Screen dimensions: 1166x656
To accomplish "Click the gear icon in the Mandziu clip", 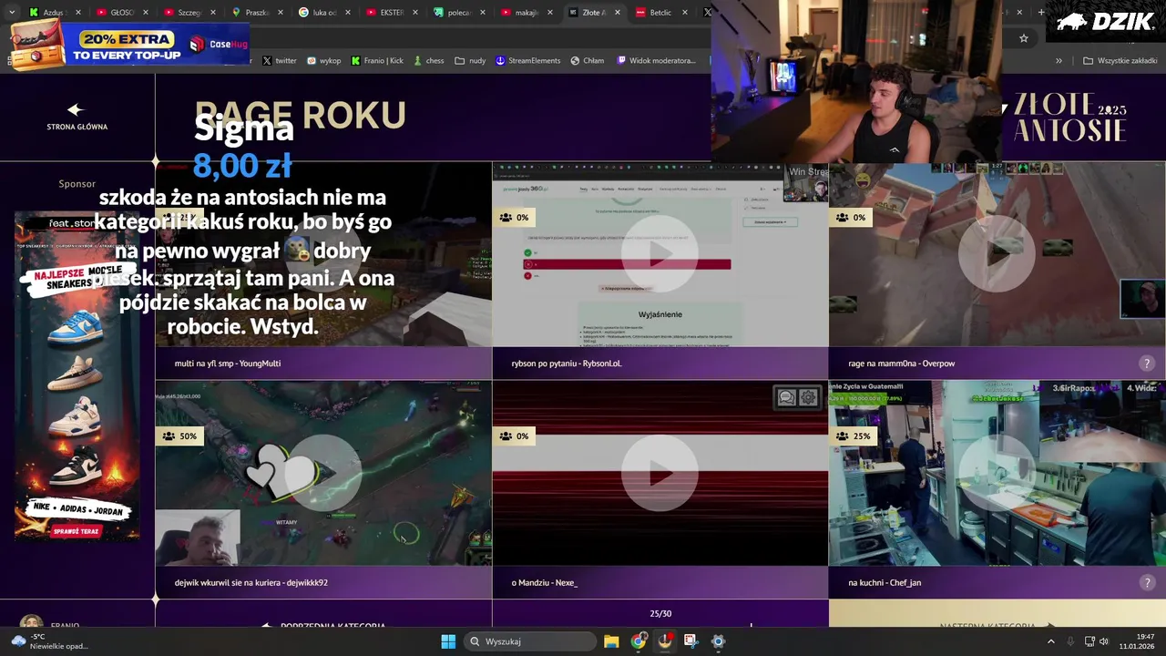I will (x=808, y=397).
